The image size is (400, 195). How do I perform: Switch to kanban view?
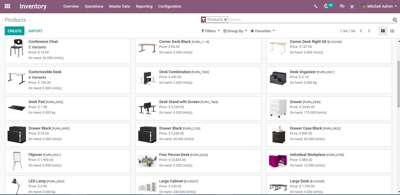(383, 31)
